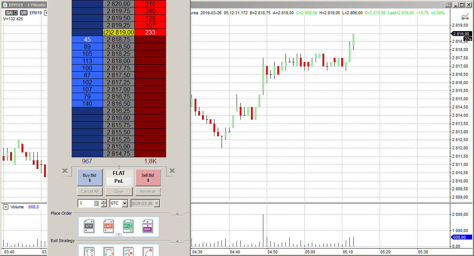
Task: Increase order quantity with the up stepper
Action: click(104, 202)
